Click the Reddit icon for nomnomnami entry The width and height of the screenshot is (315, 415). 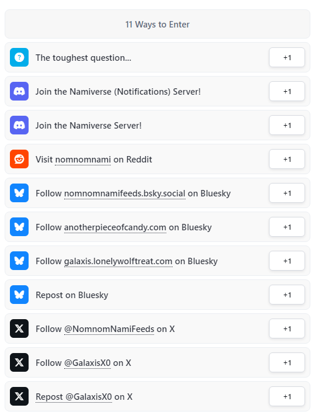click(19, 159)
